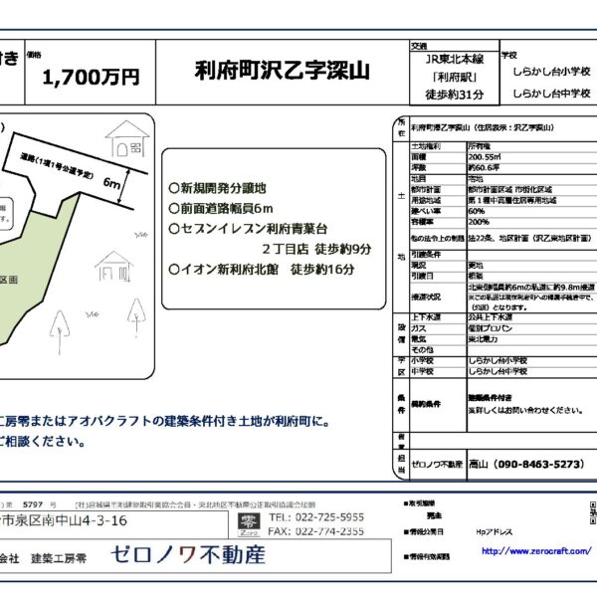Click the heading 利府町沢乙字深山
Image resolution: width=597 pixels, height=597 pixels.
coord(283,71)
